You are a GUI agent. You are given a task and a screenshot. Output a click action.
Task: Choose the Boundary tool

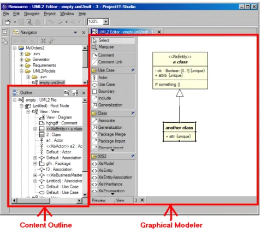pos(113,91)
